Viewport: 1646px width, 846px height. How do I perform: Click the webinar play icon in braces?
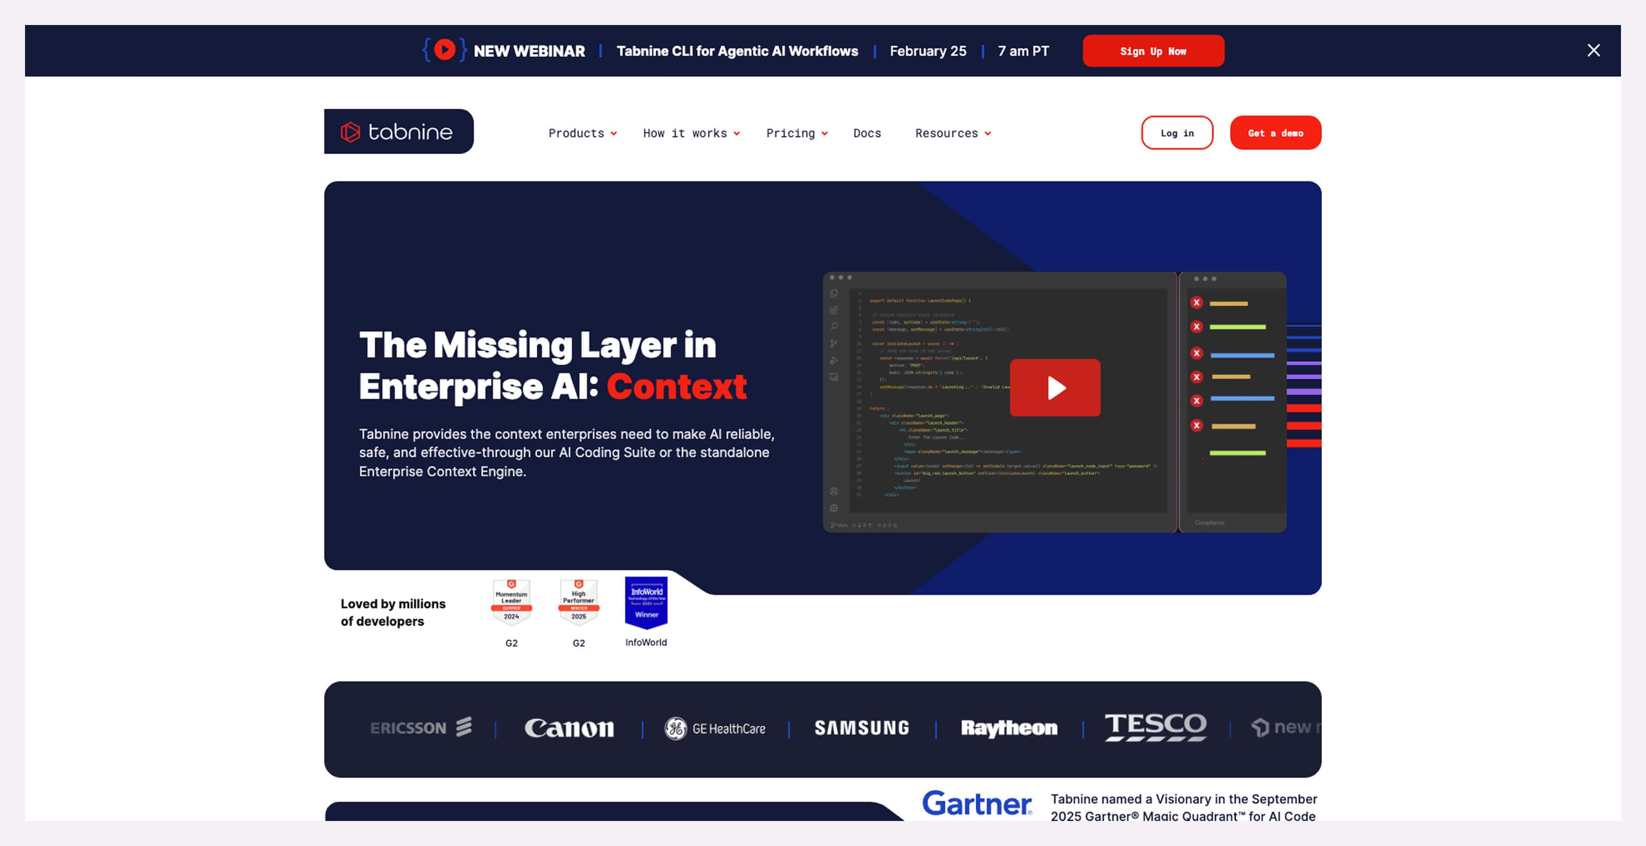click(x=445, y=50)
